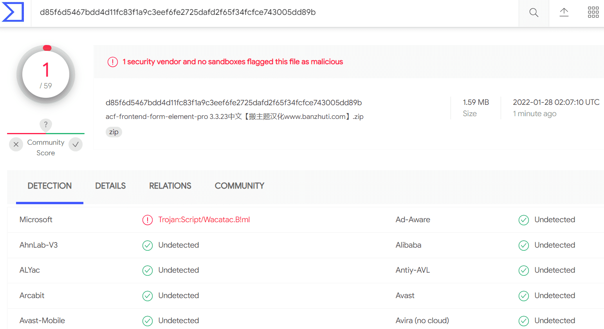Screen dimensions: 604x329
Task: Click the Alibaba undetected check icon
Action: pos(524,245)
